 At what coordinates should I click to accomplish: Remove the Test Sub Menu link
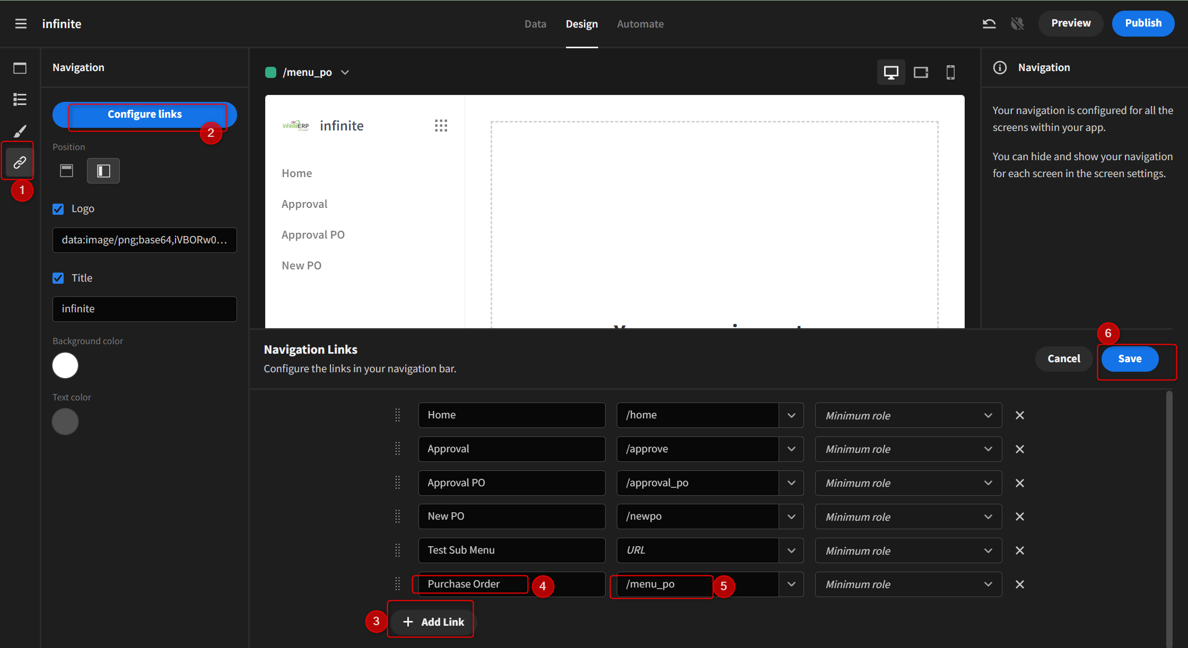tap(1019, 550)
